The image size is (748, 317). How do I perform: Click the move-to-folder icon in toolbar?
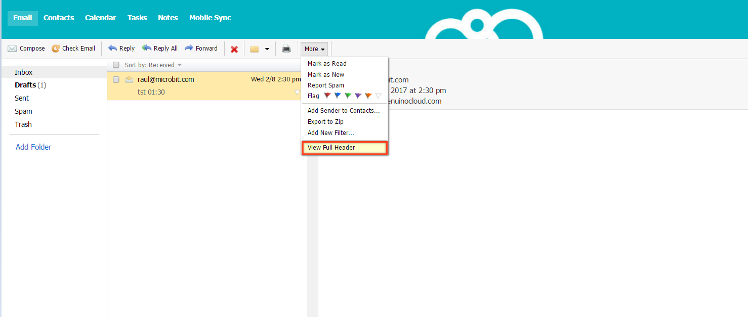pos(255,49)
